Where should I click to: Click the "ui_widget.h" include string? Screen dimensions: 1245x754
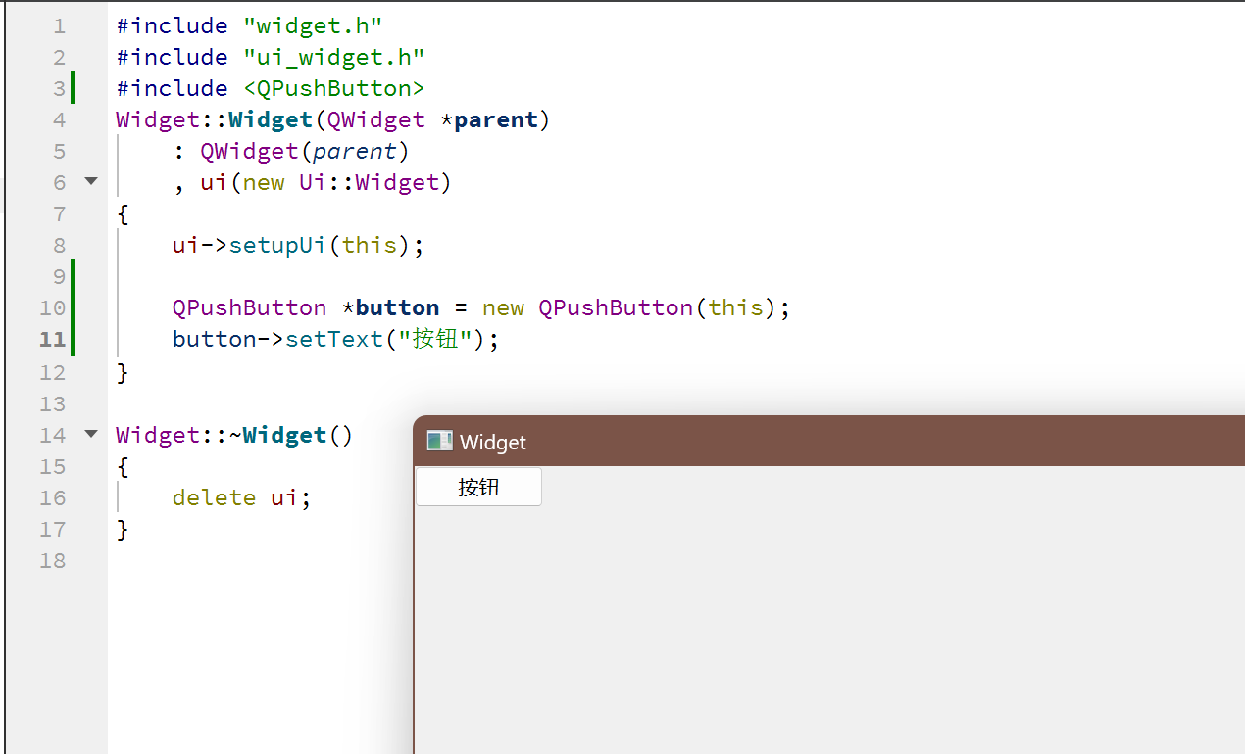pos(334,57)
